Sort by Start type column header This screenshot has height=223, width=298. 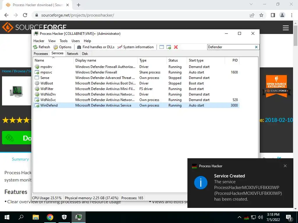[206, 60]
